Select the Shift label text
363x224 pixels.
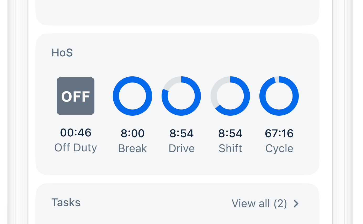230,148
